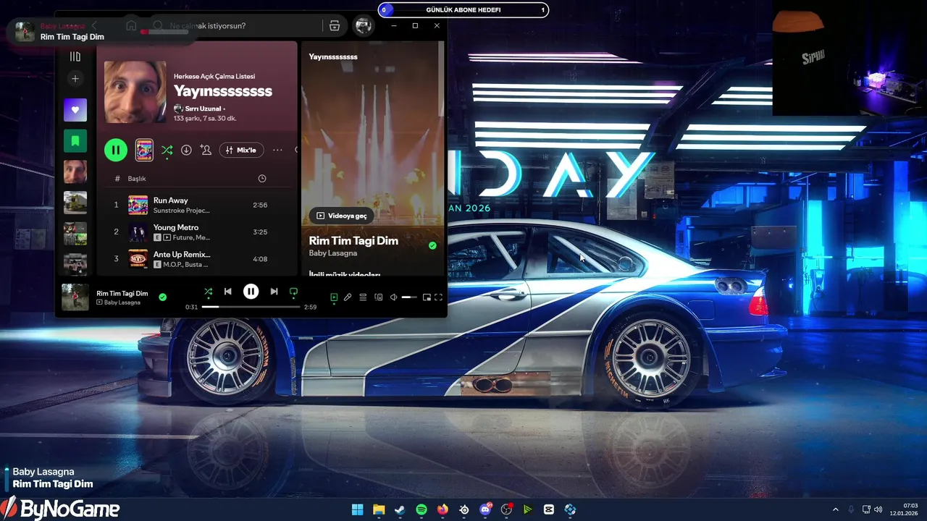Sort tracks by Başlık column header
Screen dimensions: 927x521
137,179
